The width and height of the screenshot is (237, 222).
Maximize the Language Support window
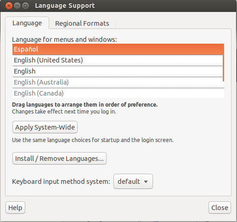pyautogui.click(x=25, y=6)
